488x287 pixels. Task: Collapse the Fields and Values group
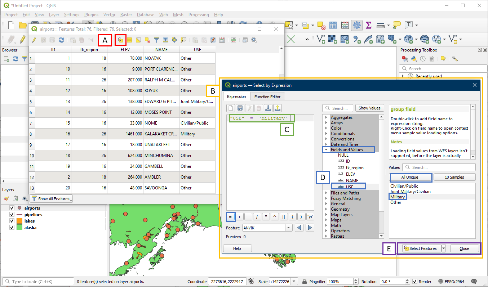pos(326,150)
